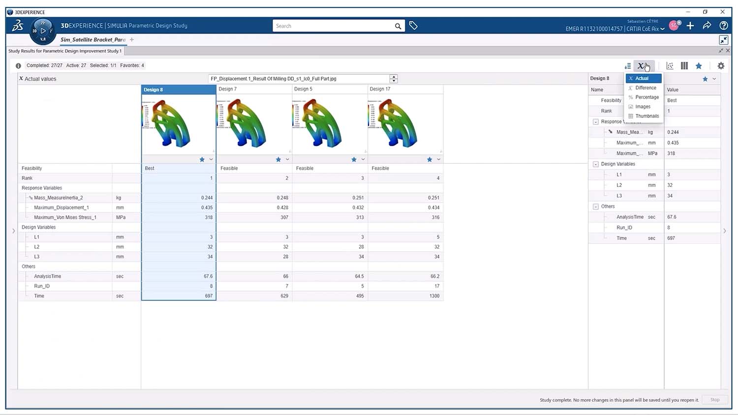Click the plus button to open a new tab

[132, 39]
